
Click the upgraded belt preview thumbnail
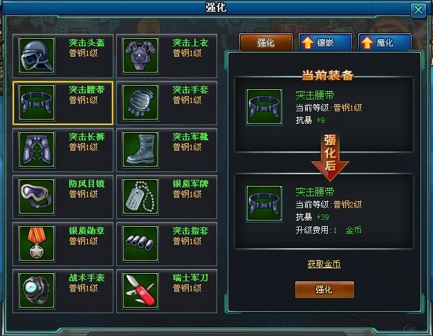coord(264,203)
